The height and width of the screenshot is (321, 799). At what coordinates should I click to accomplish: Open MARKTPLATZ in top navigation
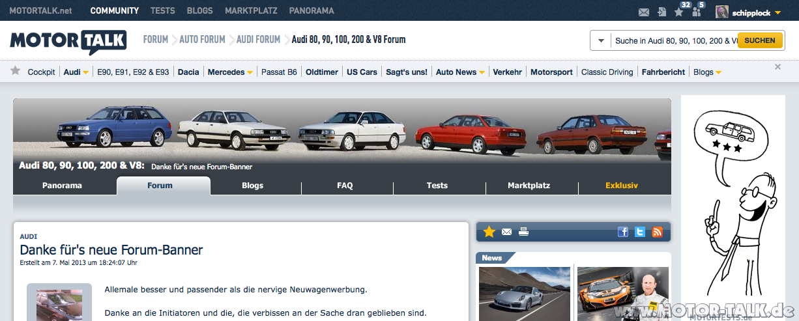pyautogui.click(x=251, y=11)
